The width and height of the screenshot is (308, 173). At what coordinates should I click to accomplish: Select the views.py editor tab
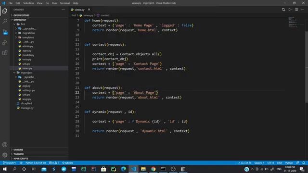tap(79, 10)
